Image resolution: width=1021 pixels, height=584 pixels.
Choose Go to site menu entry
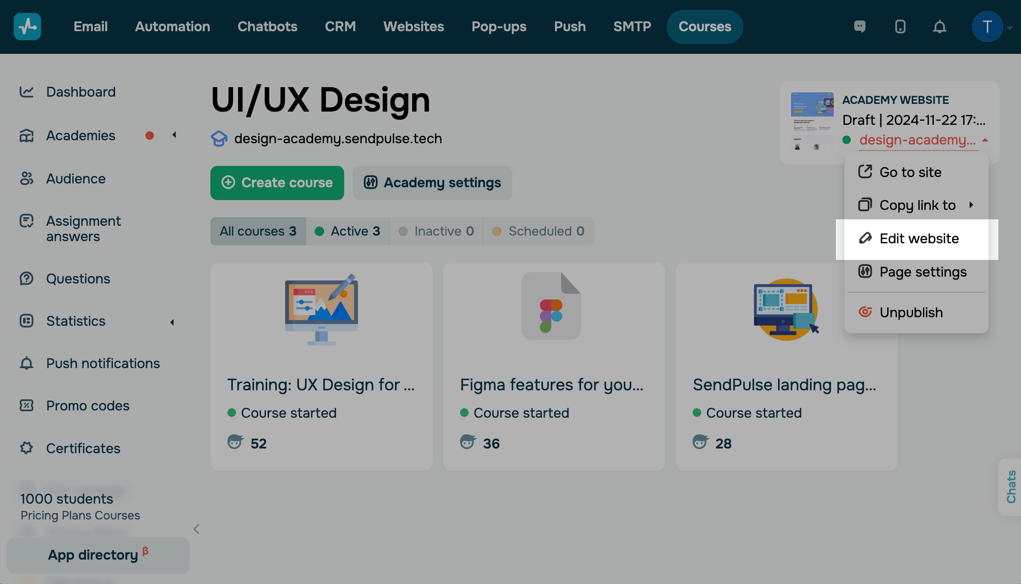916,172
